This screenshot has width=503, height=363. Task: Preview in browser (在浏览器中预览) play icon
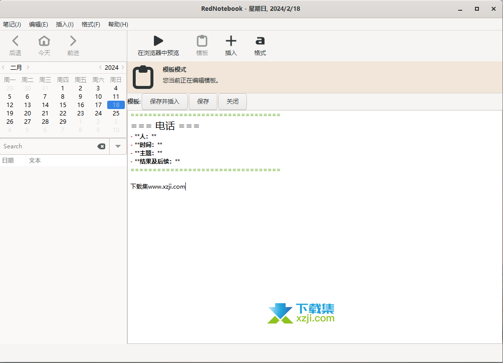(158, 41)
